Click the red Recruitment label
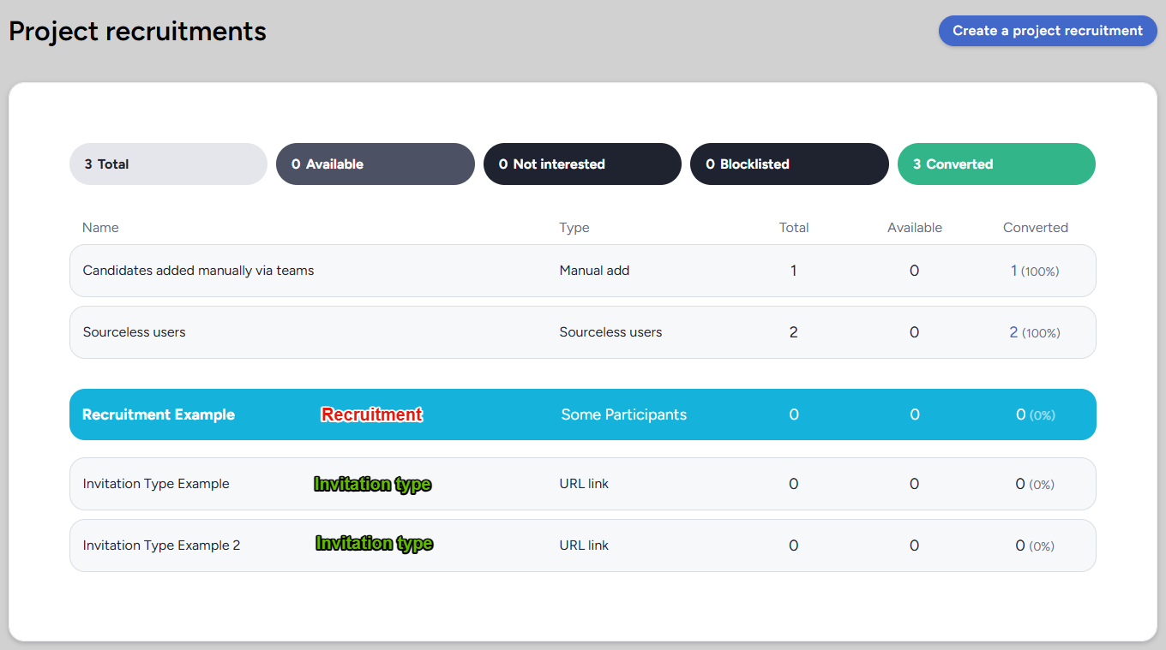The width and height of the screenshot is (1166, 650). pos(372,414)
